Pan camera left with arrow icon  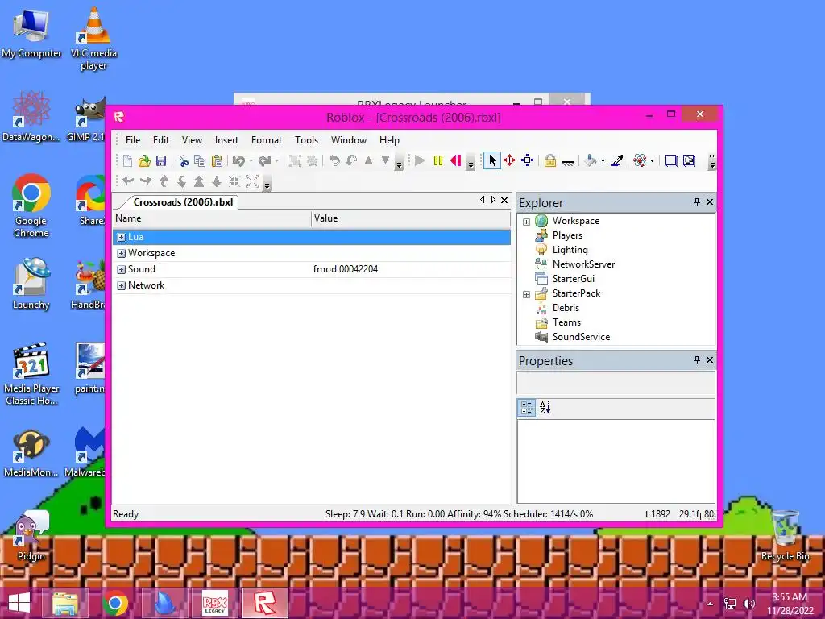click(128, 181)
